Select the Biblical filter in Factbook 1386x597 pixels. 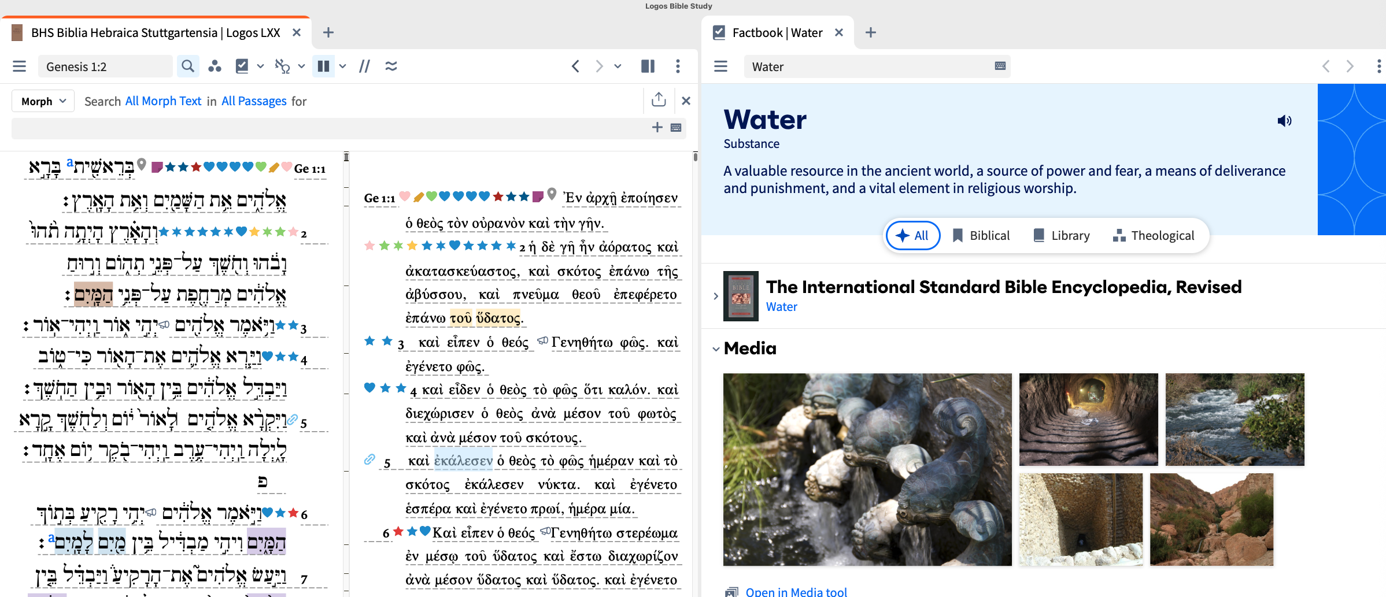pyautogui.click(x=981, y=236)
